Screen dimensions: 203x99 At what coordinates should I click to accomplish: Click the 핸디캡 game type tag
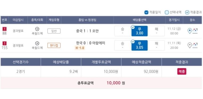coord(54,46)
